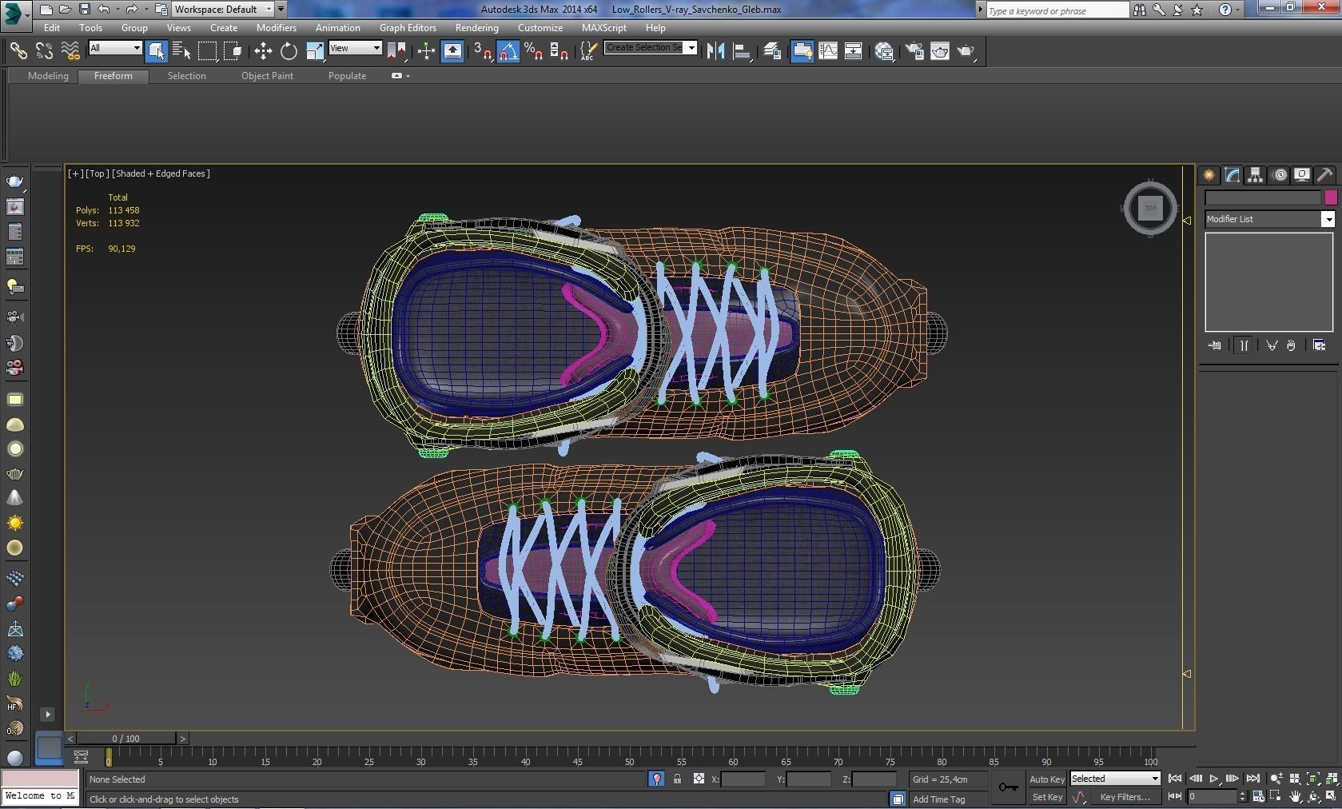
Task: Click the current frame number field
Action: pos(1212,797)
